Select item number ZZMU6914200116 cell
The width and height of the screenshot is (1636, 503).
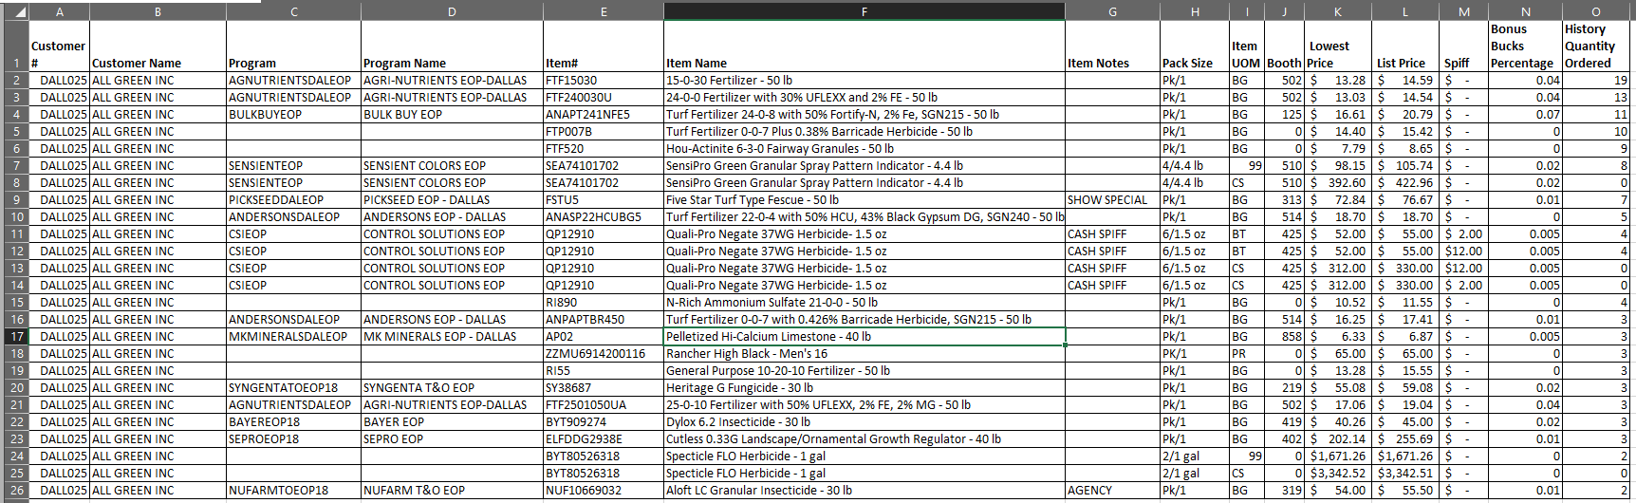tap(603, 353)
